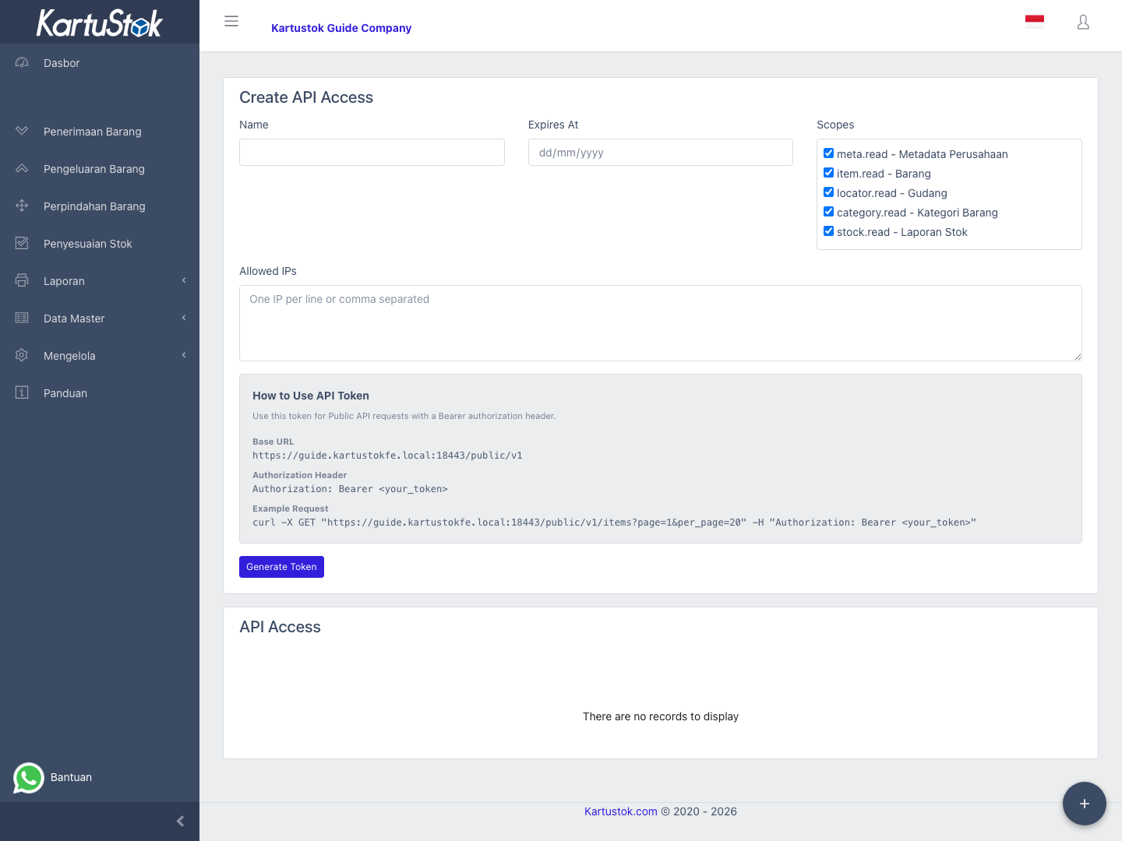
Task: Click the Create API Access heading
Action: pos(306,97)
